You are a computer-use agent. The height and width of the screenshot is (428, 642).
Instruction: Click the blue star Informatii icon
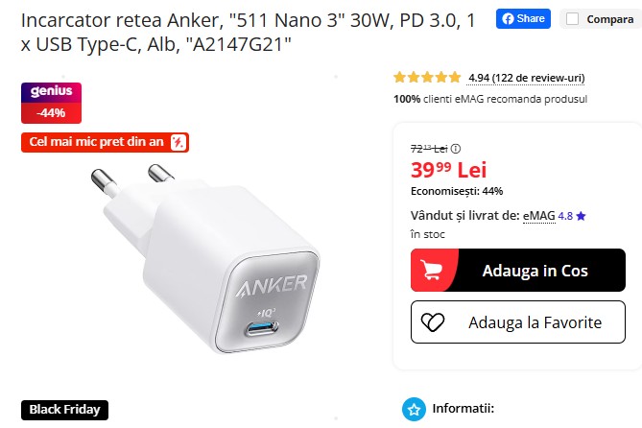tap(414, 409)
